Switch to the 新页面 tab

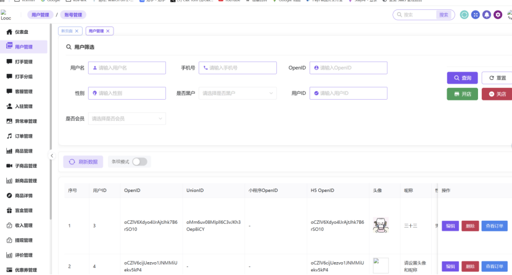pos(67,31)
